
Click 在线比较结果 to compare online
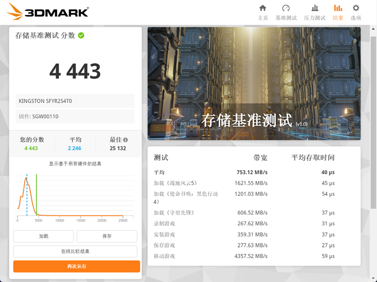click(75, 251)
